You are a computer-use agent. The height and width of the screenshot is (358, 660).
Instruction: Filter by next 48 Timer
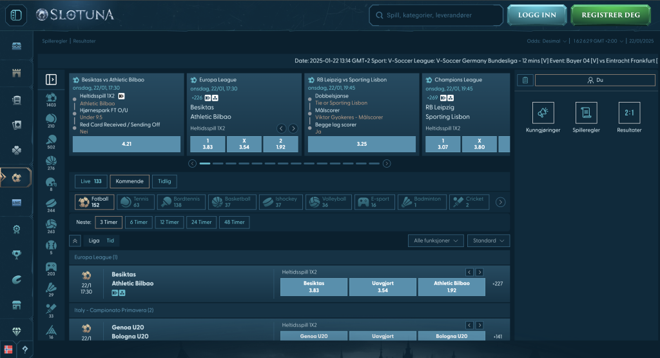[x=235, y=223]
